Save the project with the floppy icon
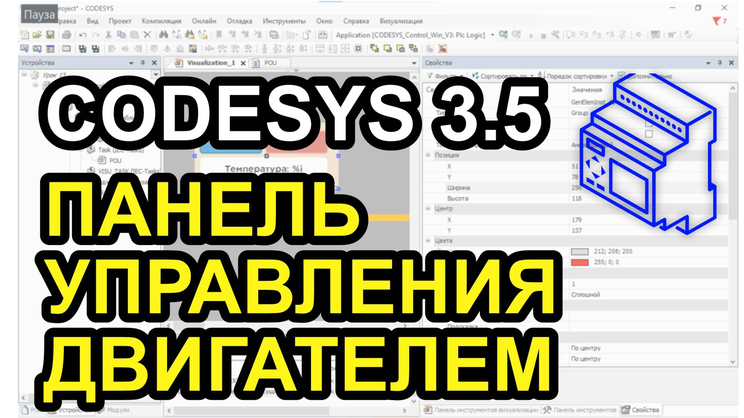Screen dimensions: 744x418 point(50,35)
